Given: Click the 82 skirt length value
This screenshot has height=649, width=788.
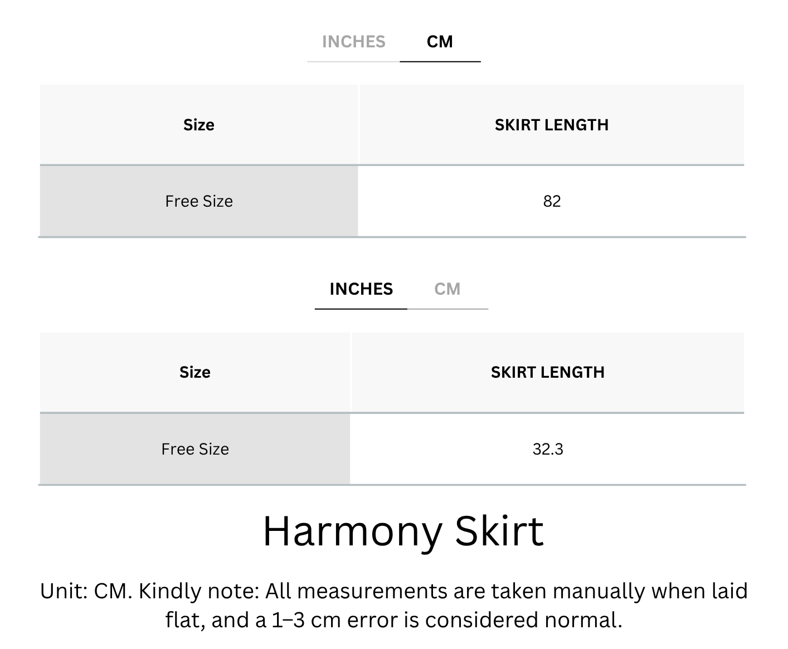Looking at the screenshot, I should [552, 201].
